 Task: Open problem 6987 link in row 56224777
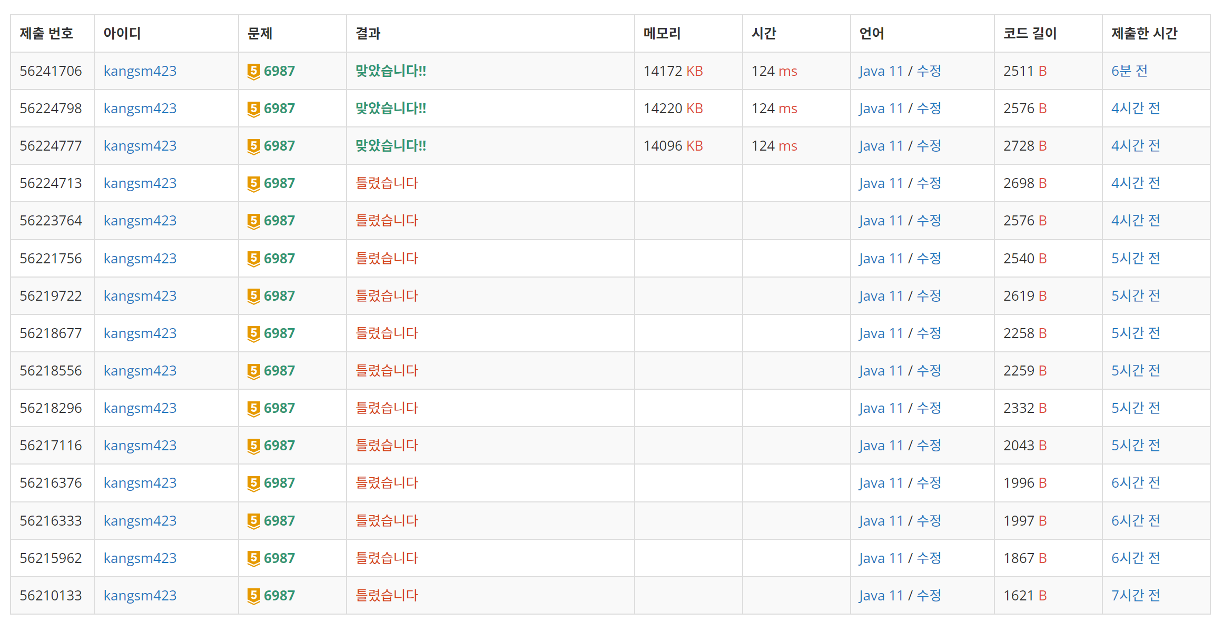(279, 146)
